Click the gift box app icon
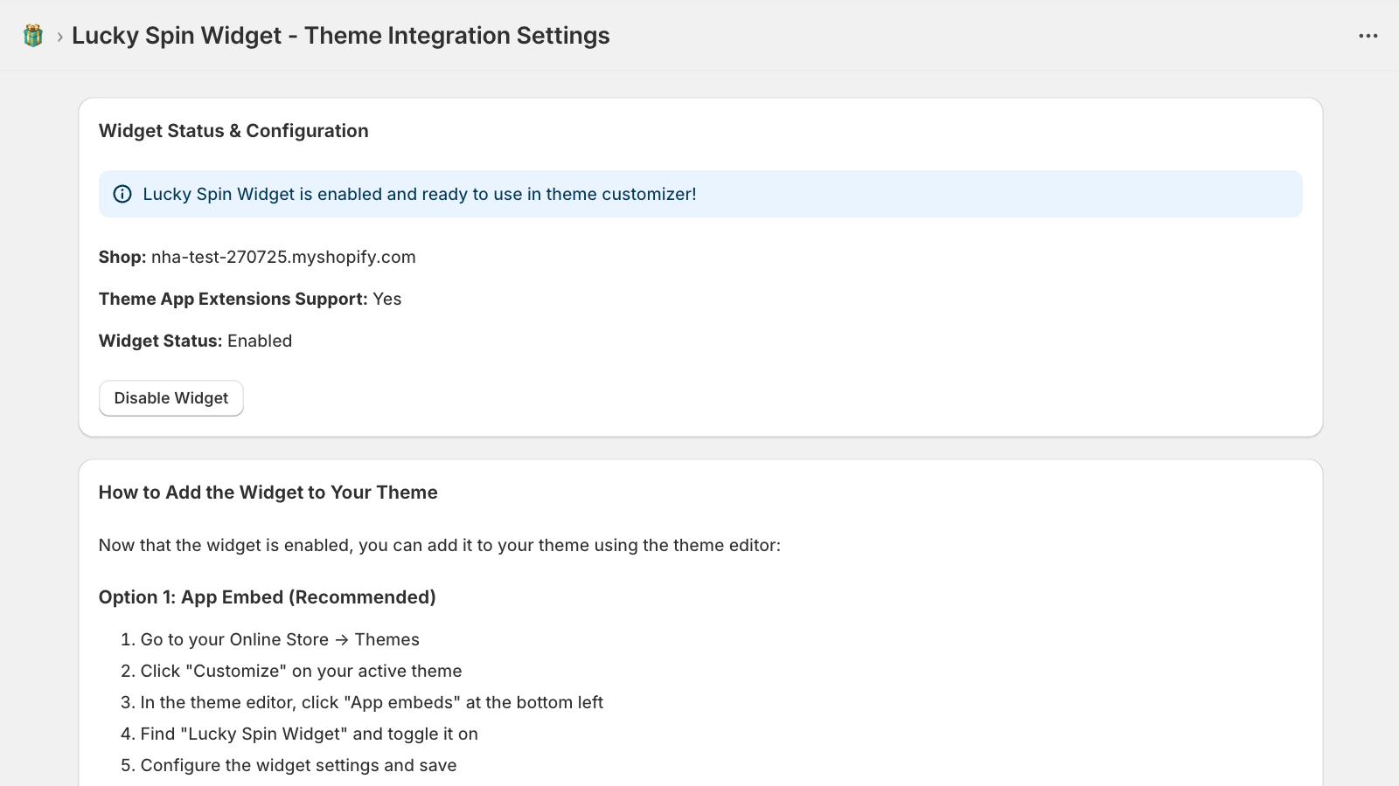Screen dimensions: 1399x786 [x=33, y=36]
